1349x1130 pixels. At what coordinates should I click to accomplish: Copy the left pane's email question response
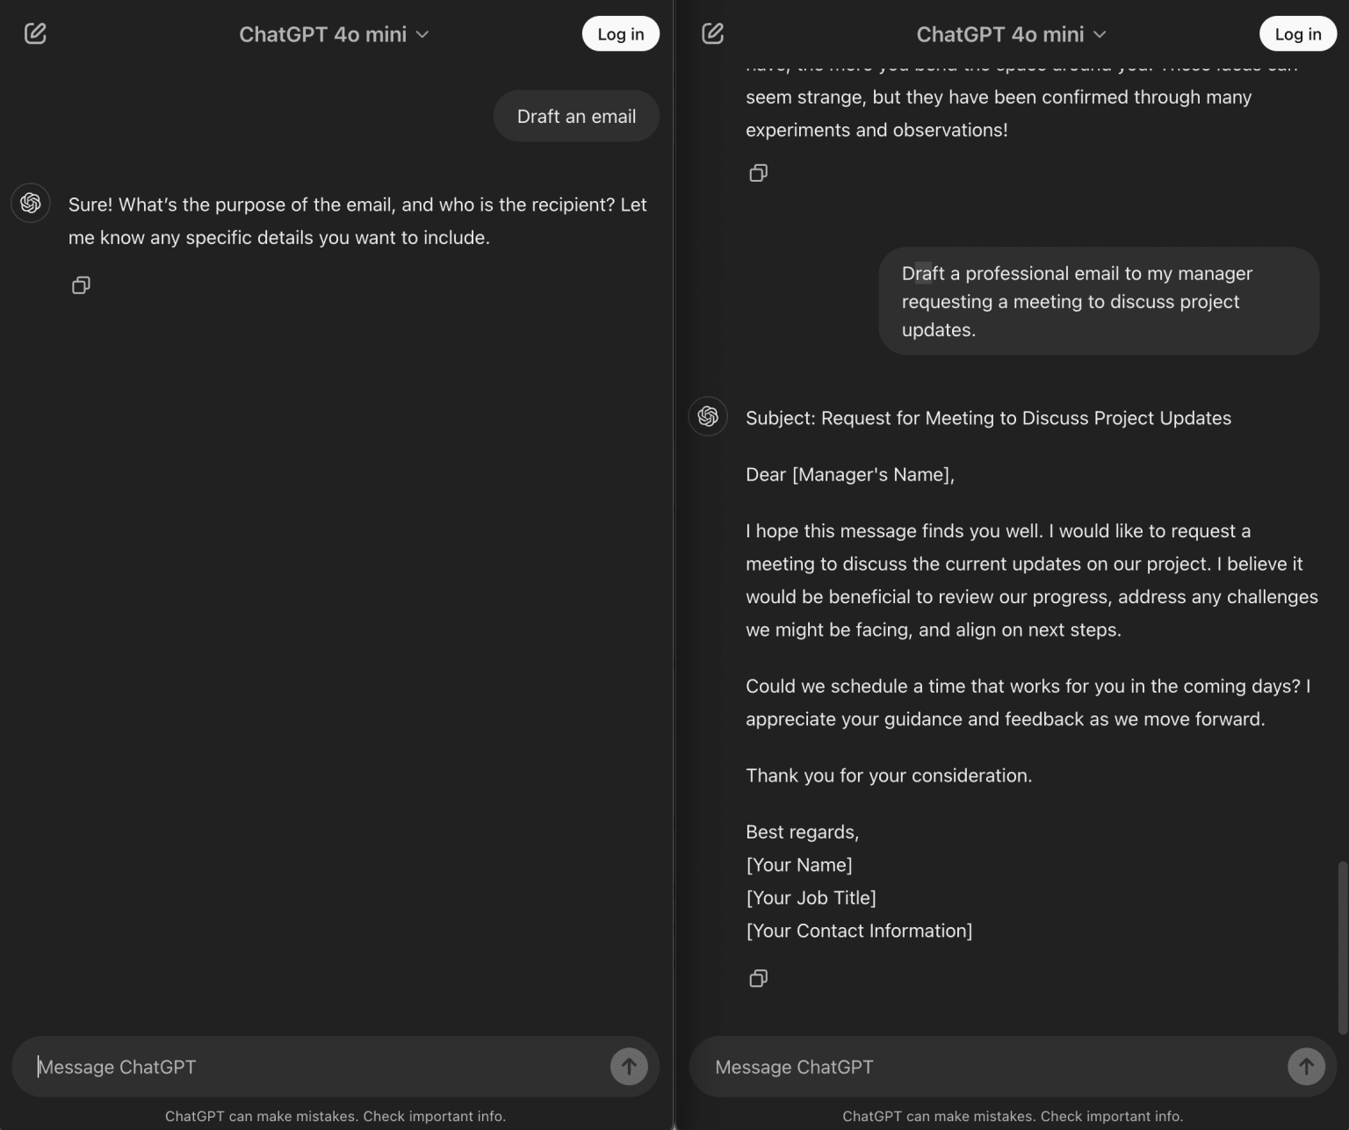[81, 285]
